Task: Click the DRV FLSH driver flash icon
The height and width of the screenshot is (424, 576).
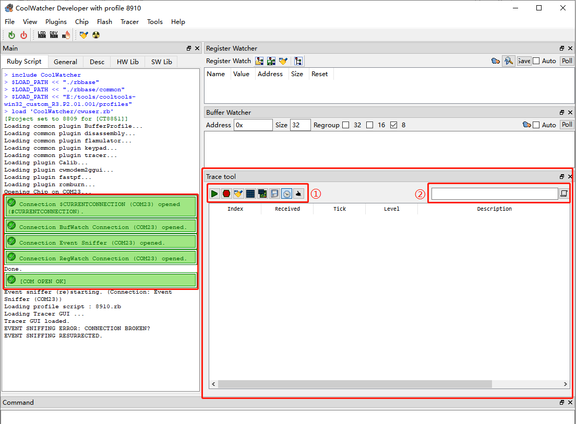Action: [54, 35]
